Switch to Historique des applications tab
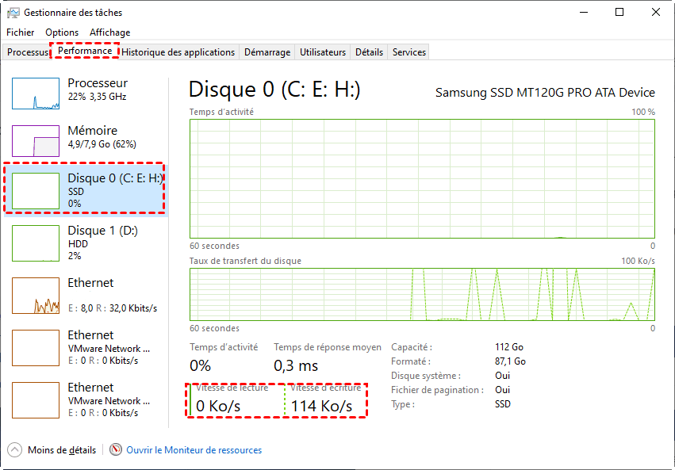This screenshot has height=470, width=675. coord(178,52)
